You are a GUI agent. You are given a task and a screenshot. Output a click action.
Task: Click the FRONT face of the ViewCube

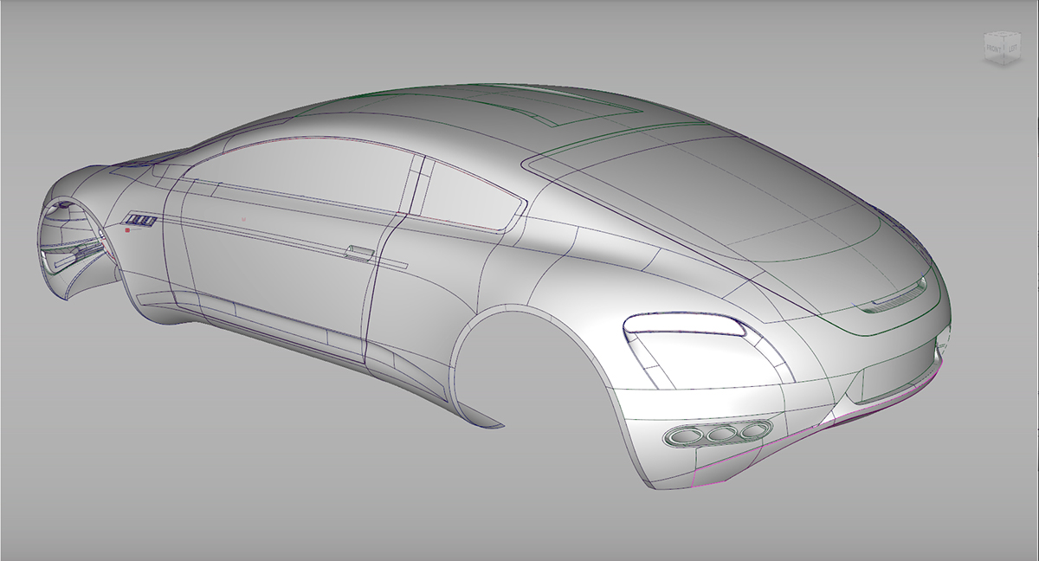pos(993,48)
